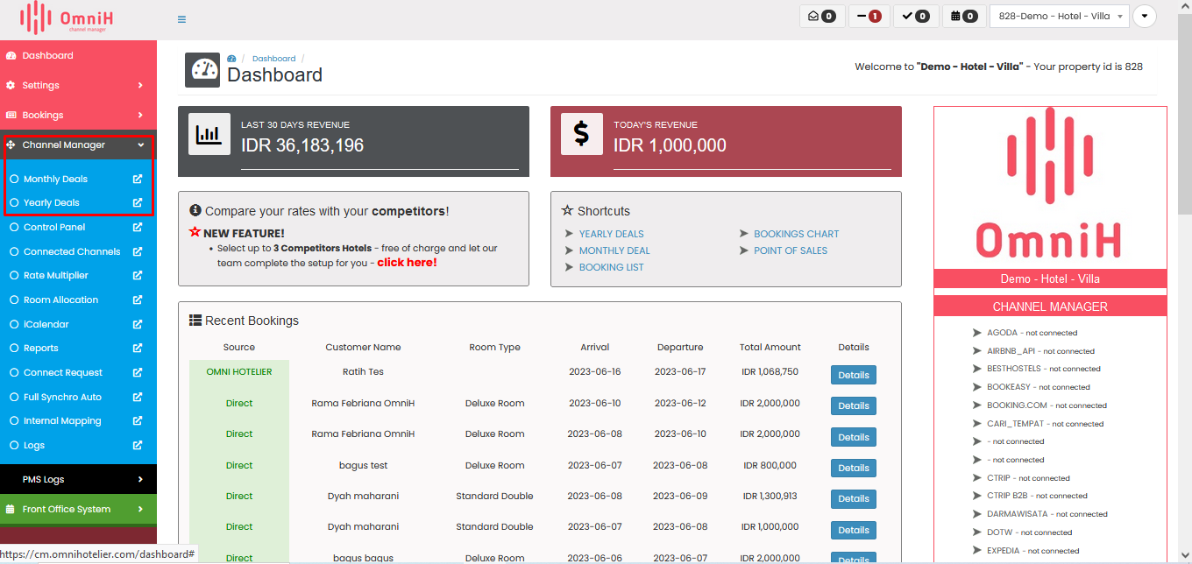Expand the Settings sidebar menu
The image size is (1192, 564).
tap(78, 85)
